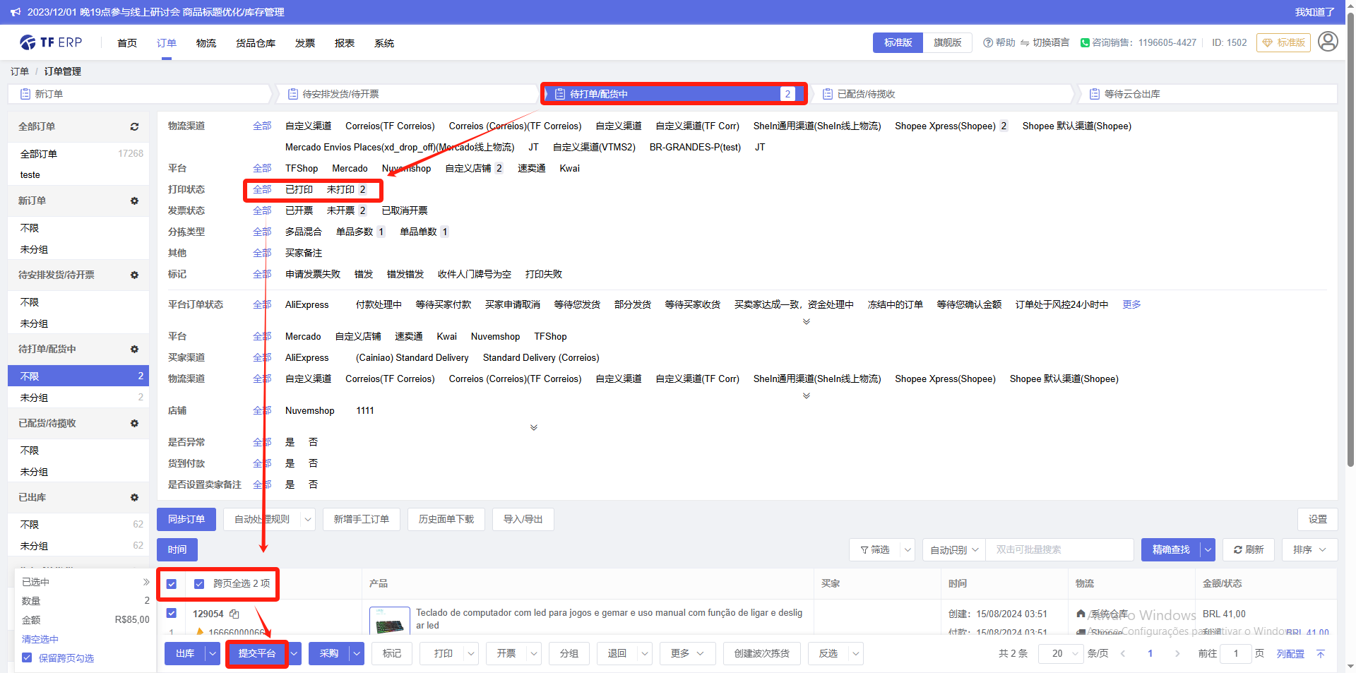1356x673 pixels.
Task: Click the 前往 page number field
Action: click(x=1235, y=653)
